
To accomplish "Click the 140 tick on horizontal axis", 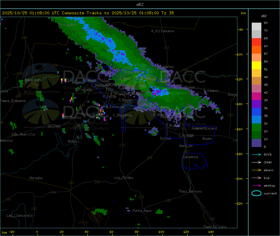I will (x=211, y=232).
